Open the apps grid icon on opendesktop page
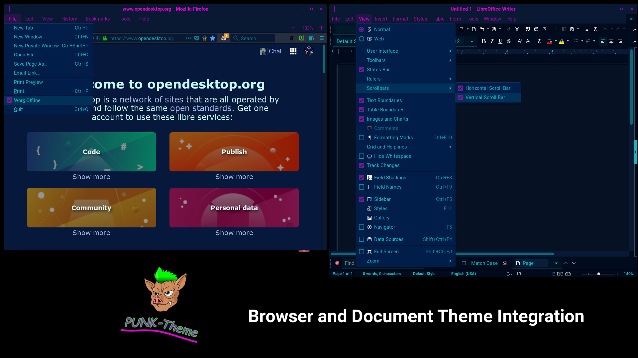Image resolution: width=638 pixels, height=358 pixels. (293, 51)
